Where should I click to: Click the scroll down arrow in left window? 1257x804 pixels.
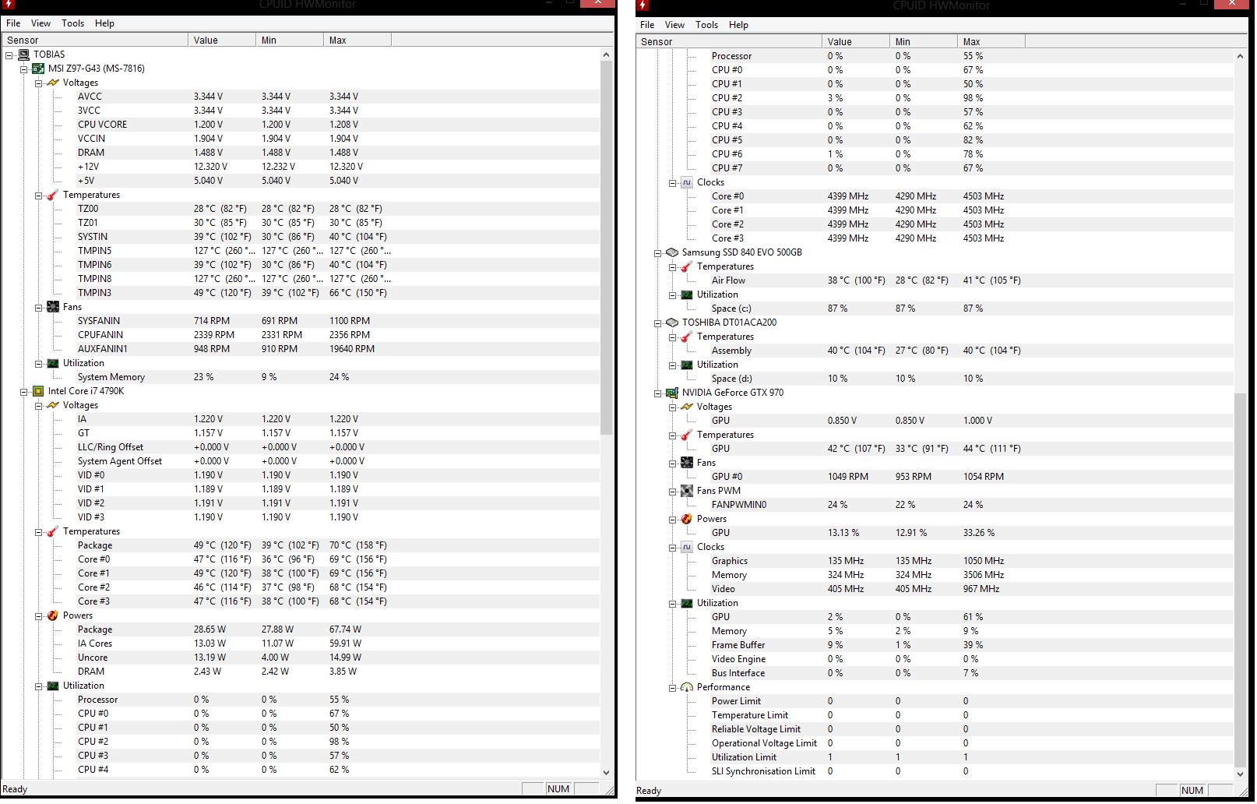607,773
